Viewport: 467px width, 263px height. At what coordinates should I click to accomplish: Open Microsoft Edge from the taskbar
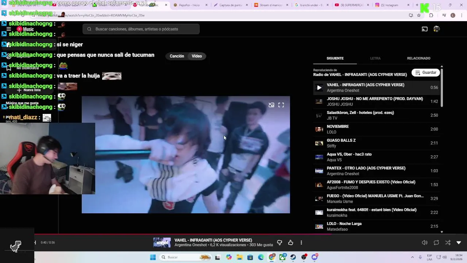(261, 257)
